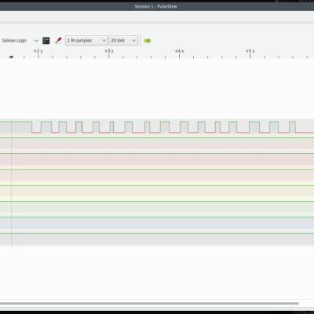Click the red probe channels icon

click(x=58, y=41)
